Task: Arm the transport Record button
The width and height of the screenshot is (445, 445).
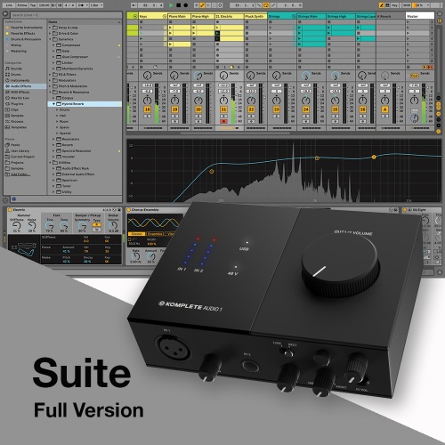Action: (x=185, y=5)
